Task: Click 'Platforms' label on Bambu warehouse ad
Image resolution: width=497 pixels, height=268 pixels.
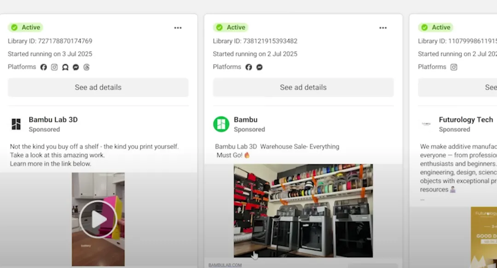Action: (x=227, y=67)
